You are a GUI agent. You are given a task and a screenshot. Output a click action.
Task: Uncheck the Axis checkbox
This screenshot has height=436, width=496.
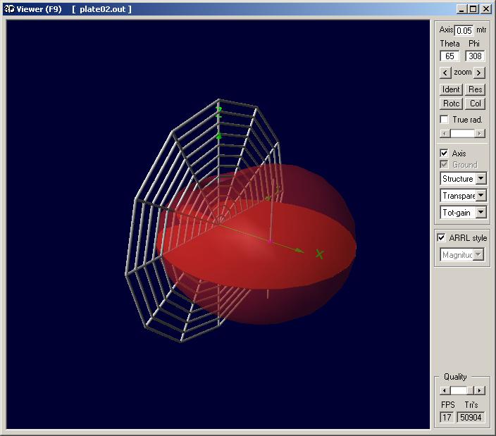tap(445, 153)
